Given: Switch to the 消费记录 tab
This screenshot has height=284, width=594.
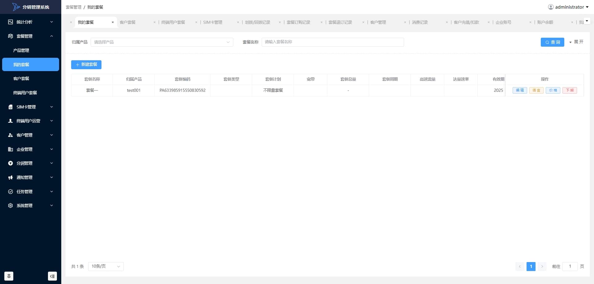Looking at the screenshot, I should point(420,22).
